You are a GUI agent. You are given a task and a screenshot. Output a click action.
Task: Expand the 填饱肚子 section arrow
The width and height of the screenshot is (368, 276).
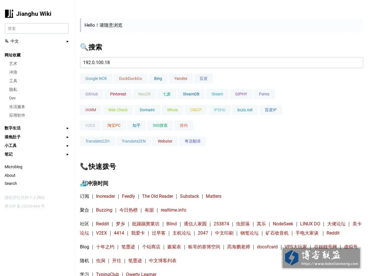(x=67, y=137)
